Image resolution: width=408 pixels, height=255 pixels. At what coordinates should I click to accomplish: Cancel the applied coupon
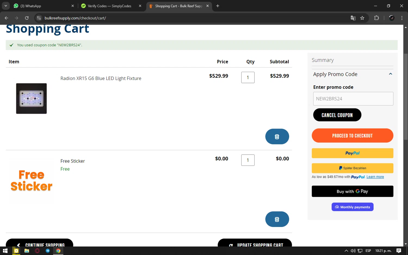tap(337, 115)
